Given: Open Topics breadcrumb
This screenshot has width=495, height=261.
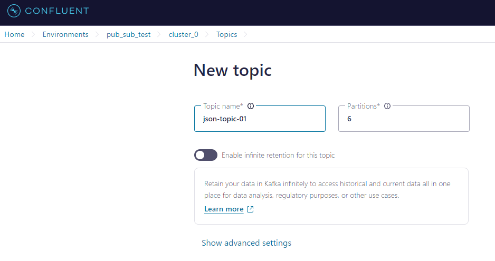Looking at the screenshot, I should (x=227, y=34).
